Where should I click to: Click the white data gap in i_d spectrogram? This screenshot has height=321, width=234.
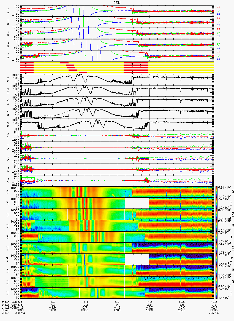click(x=137, y=203)
